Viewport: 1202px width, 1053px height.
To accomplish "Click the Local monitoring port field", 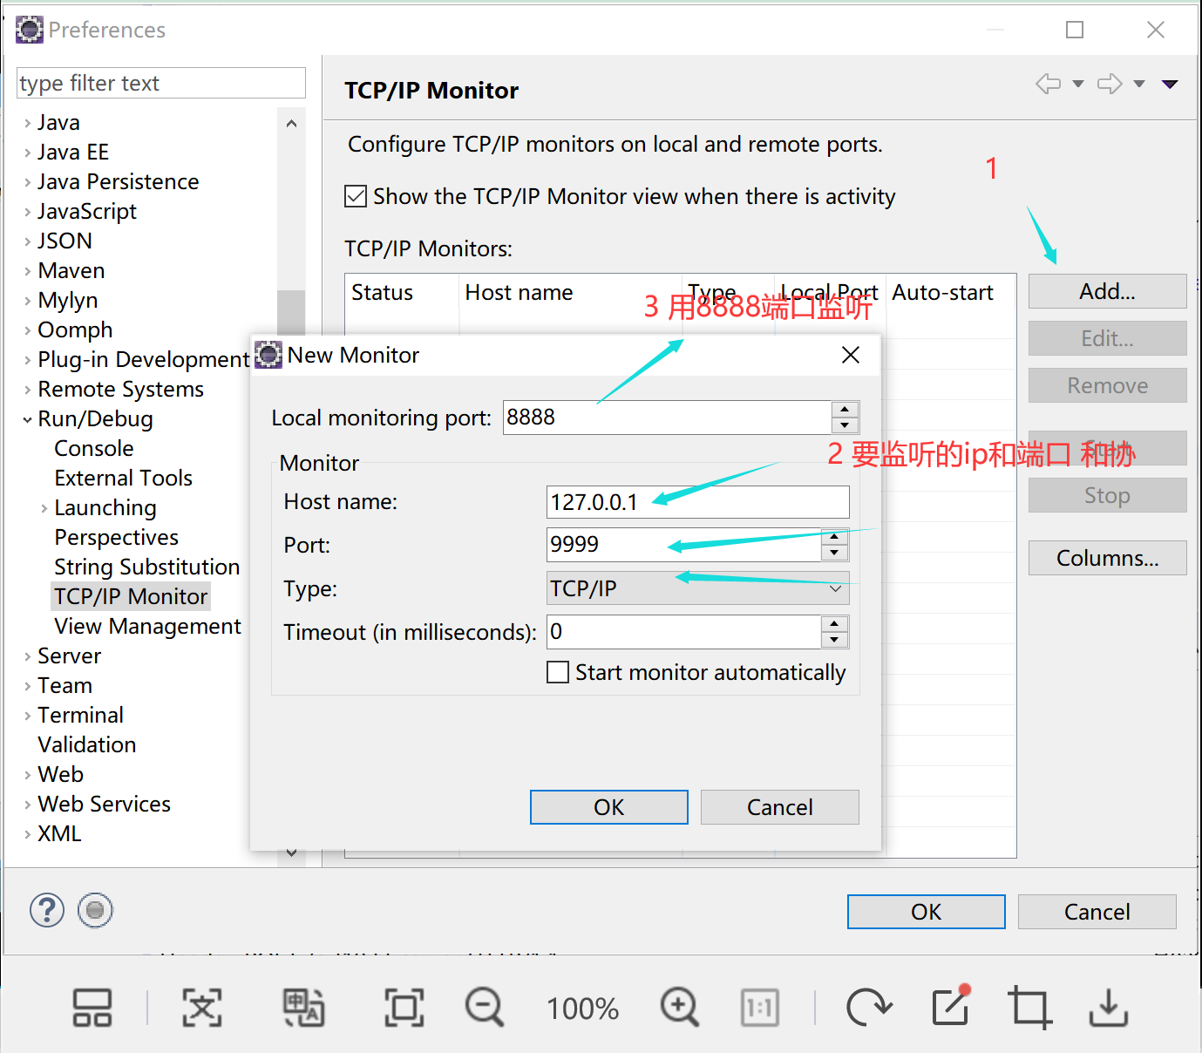I will click(x=668, y=418).
